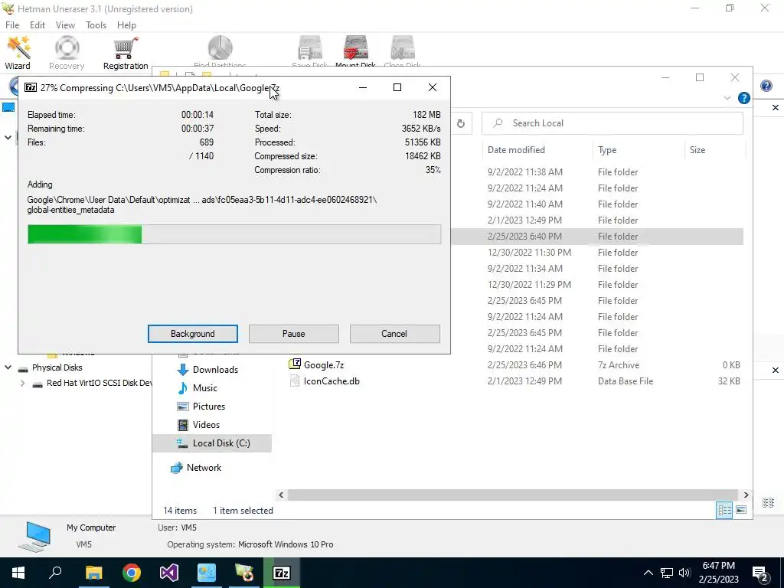Open the notifications action center

(x=761, y=573)
